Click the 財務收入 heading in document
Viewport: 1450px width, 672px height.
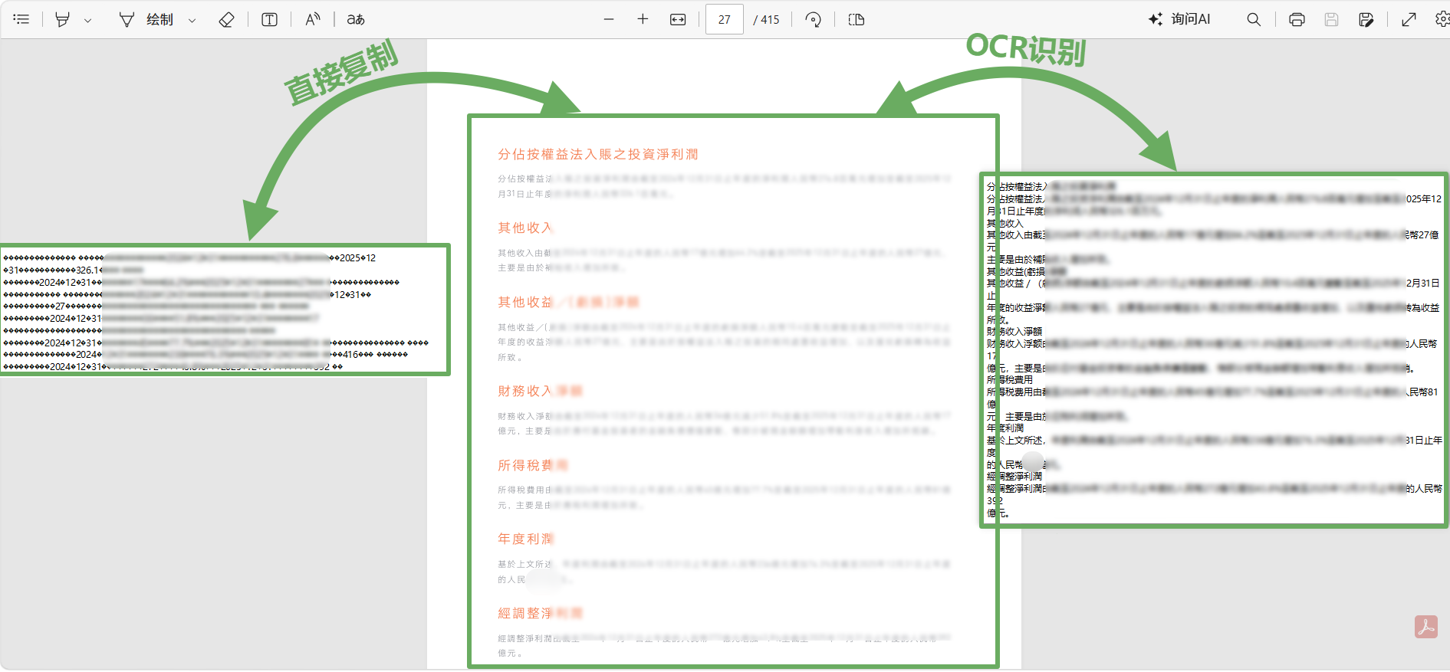click(x=525, y=391)
